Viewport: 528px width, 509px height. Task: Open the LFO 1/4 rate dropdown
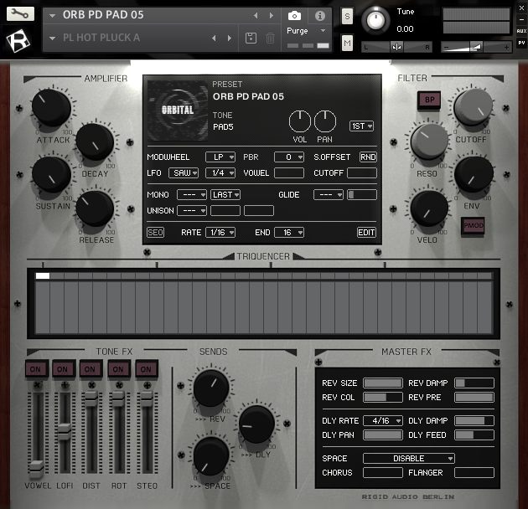[x=220, y=173]
